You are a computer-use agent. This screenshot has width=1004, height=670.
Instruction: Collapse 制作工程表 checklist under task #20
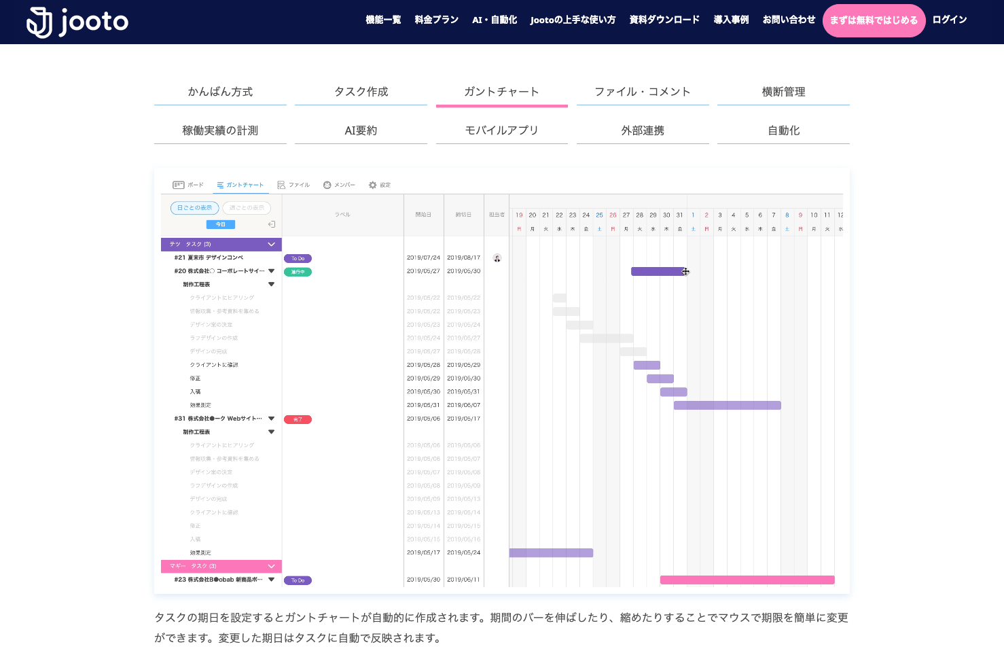click(272, 285)
